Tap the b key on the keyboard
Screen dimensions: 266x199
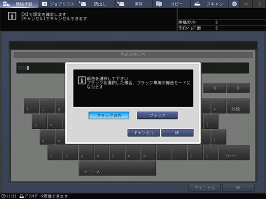[x=117, y=153]
